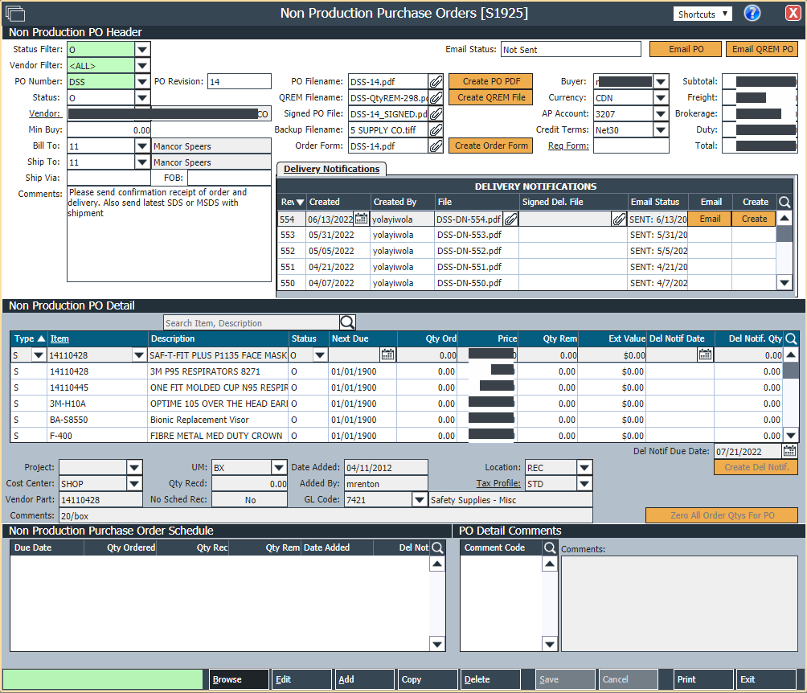Select the Delivery Notifications tab
807x693 pixels.
[331, 169]
